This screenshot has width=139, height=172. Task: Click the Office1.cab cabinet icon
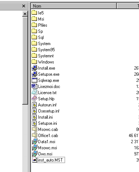tap(34, 135)
